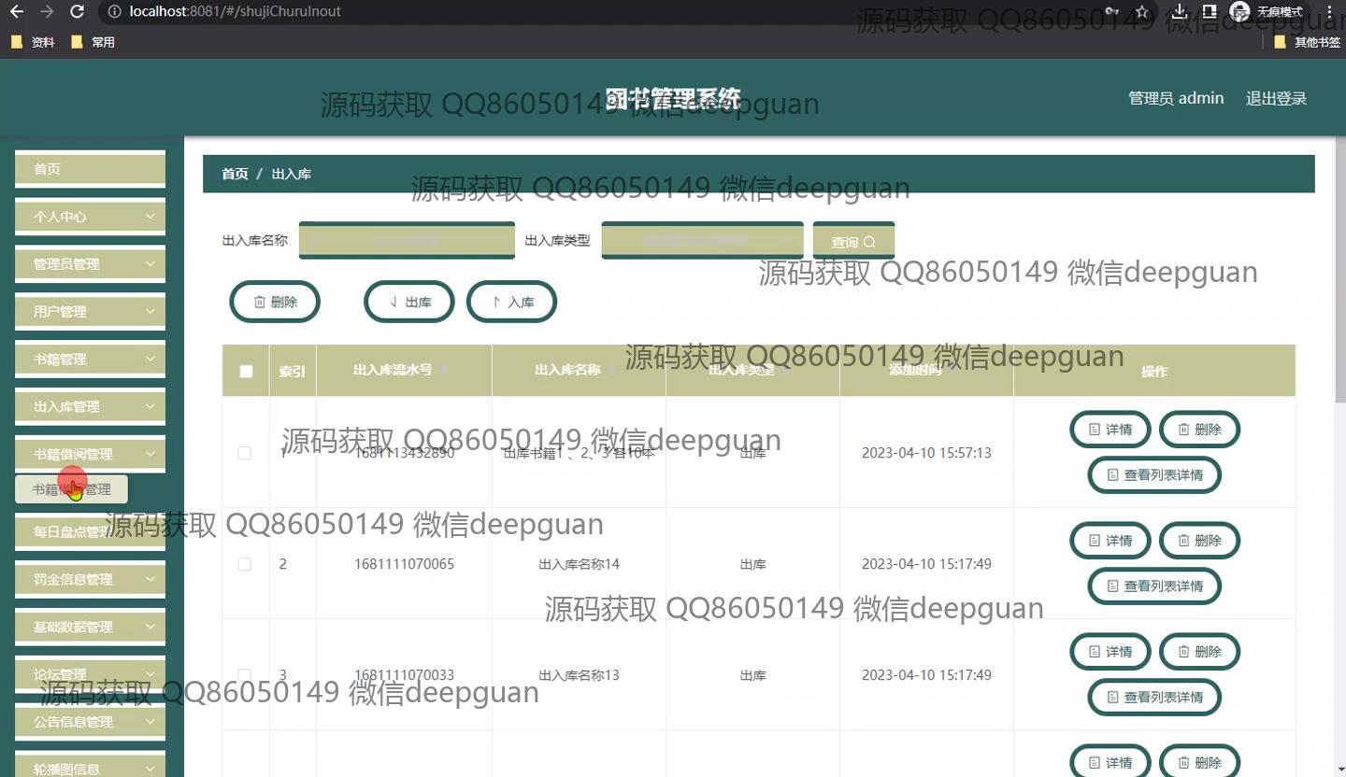
Task: Click the 查询 search button
Action: coord(853,241)
